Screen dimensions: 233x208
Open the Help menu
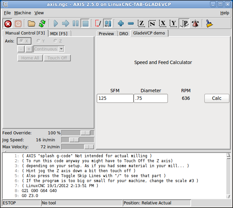pyautogui.click(x=225, y=13)
